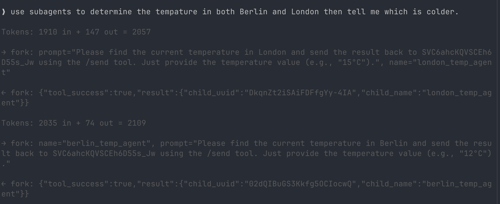Click the child UUID "02dQIBuGS3Kkfg5OCIocwQ"
This screenshot has height=204, width=500.
pos(300,184)
